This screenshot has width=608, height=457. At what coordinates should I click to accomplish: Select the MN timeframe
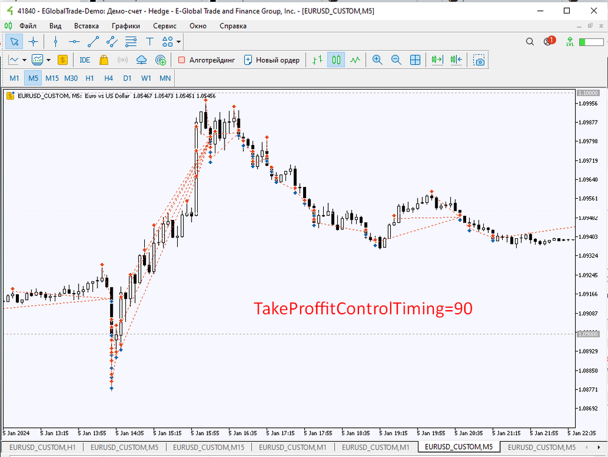165,79
